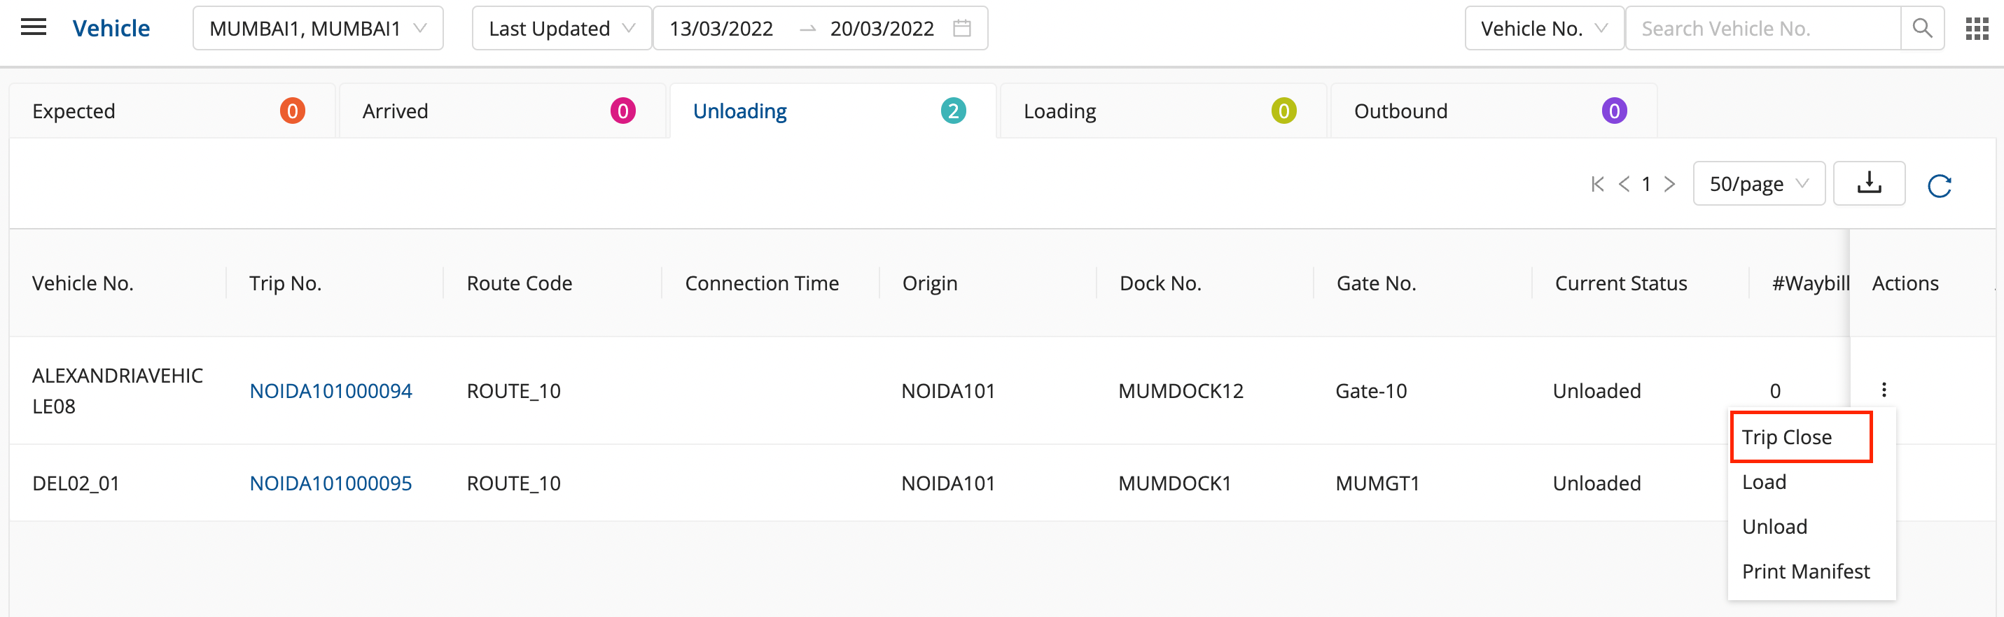Click the Search Vehicle No. field

point(1761,29)
